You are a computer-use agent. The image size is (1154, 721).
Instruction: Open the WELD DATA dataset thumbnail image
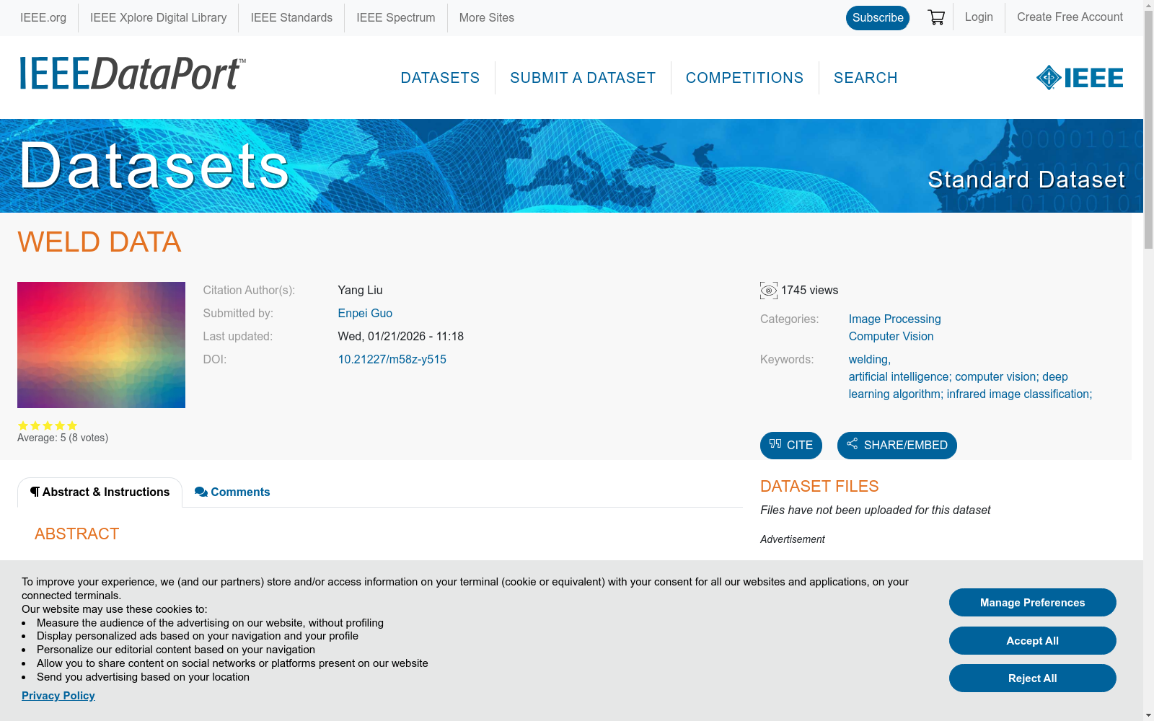tap(101, 345)
